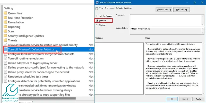Click the Cancel button
The height and width of the screenshot is (103, 206).
coord(185,99)
